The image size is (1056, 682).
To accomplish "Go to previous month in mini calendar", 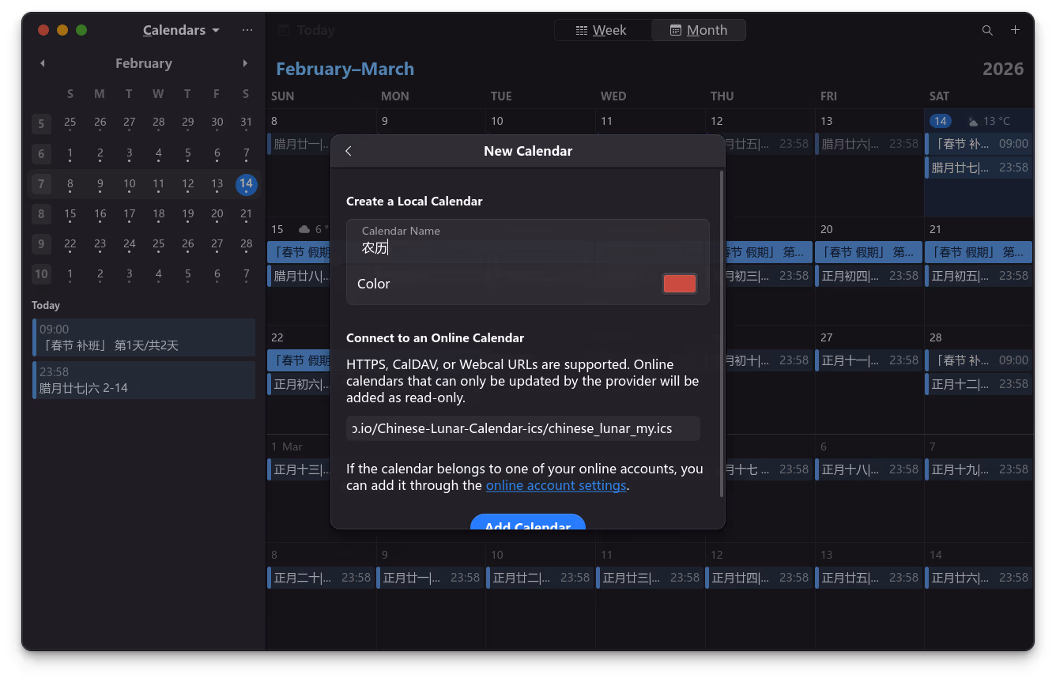I will (x=42, y=63).
